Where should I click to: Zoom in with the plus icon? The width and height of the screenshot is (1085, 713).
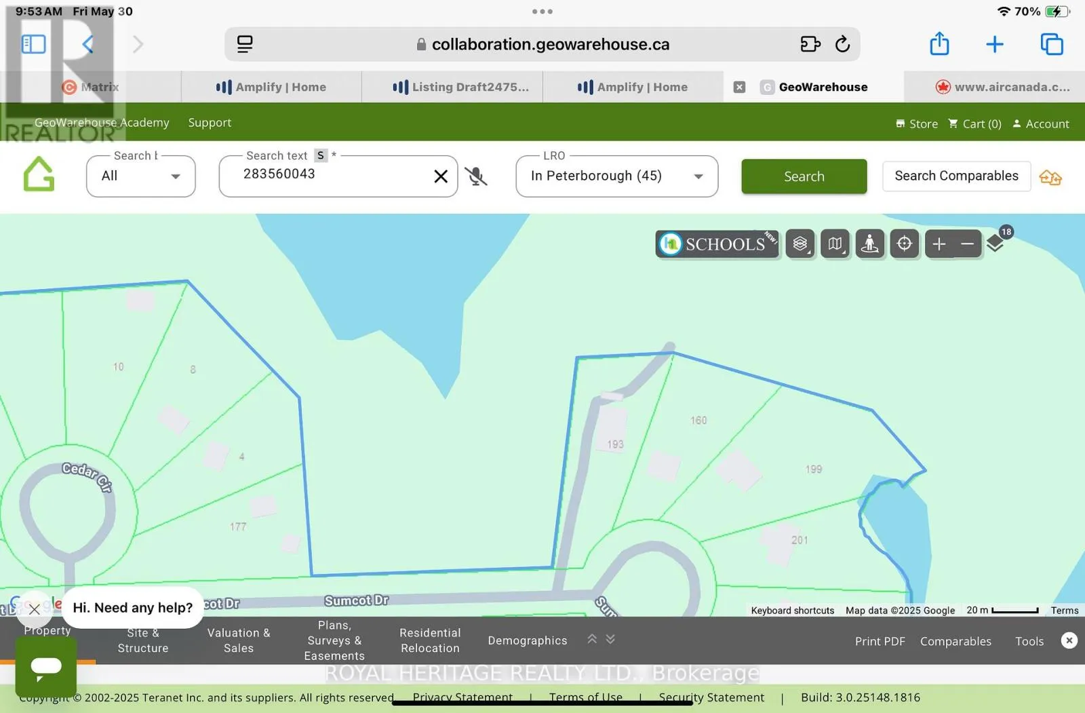(x=939, y=244)
